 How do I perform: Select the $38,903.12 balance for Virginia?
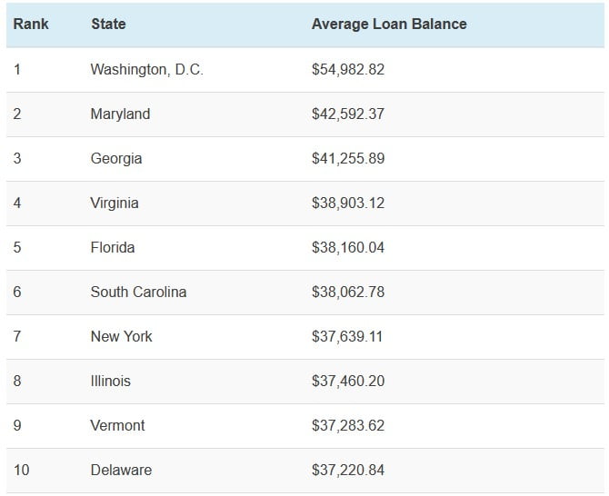(348, 203)
